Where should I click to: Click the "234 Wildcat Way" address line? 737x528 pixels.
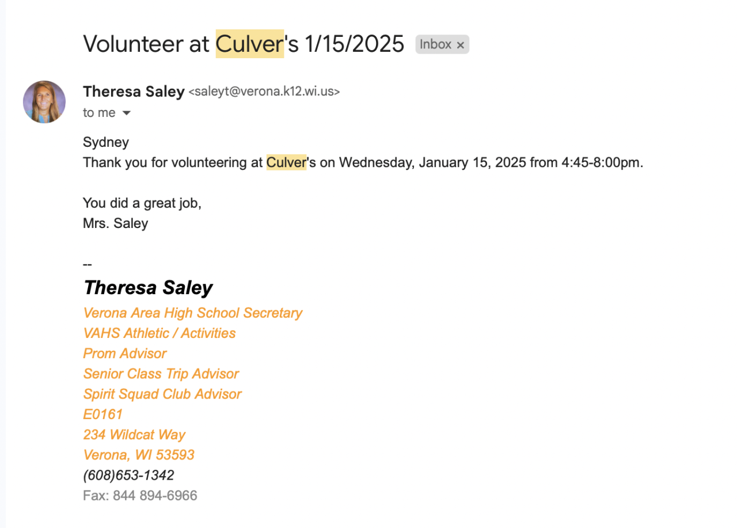coord(134,435)
